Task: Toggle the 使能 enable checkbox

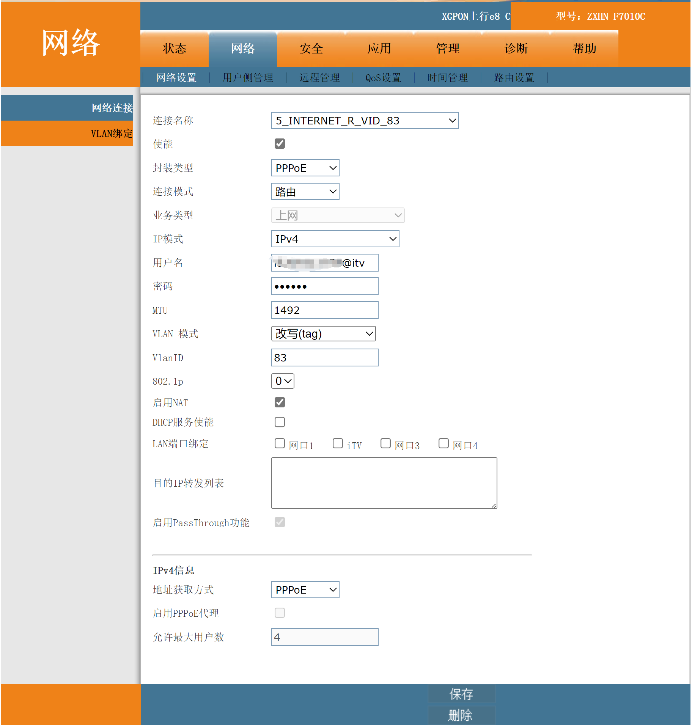Action: [280, 144]
